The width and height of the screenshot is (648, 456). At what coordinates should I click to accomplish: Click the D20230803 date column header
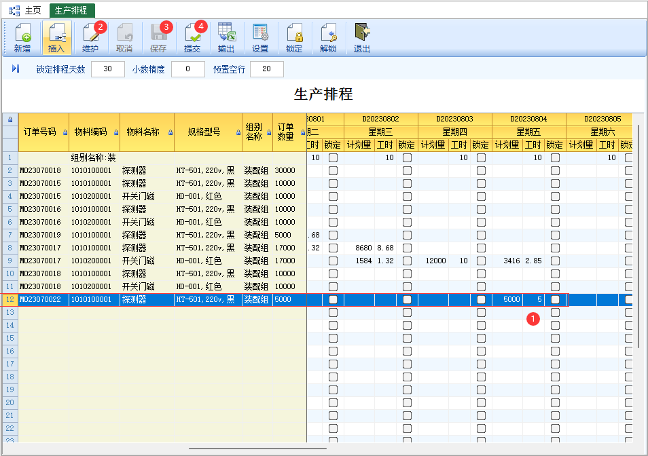coord(454,119)
